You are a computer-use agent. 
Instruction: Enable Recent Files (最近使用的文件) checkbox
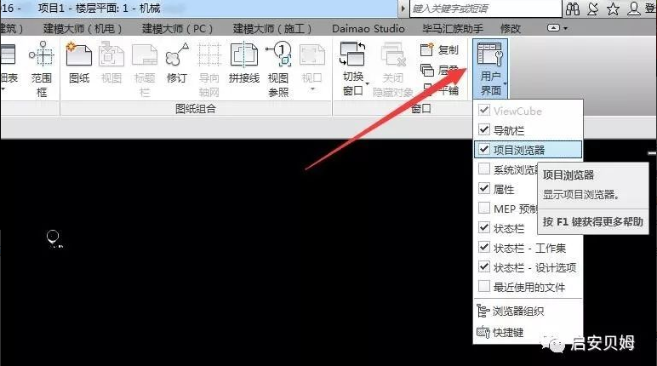[484, 286]
